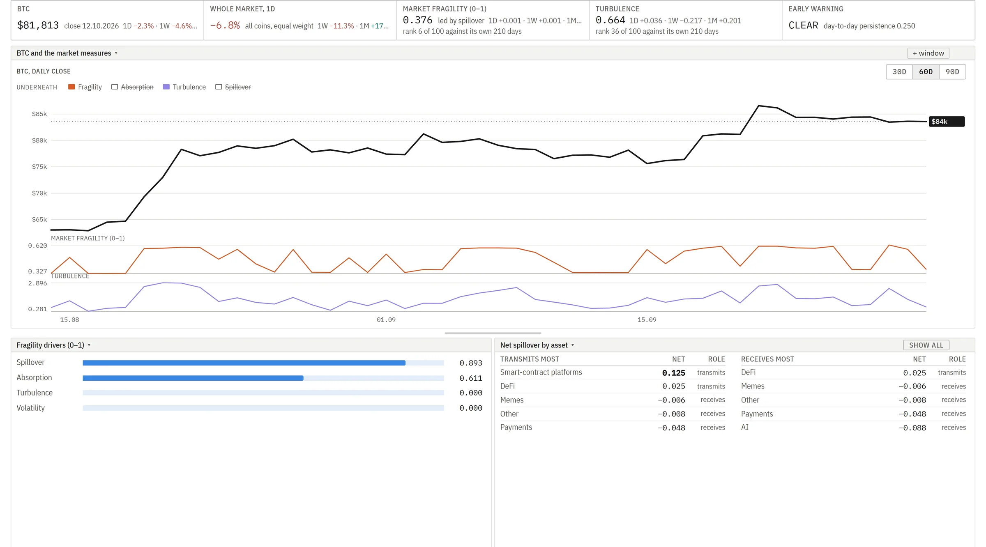Click the Turbulence driver bar
The height and width of the screenshot is (547, 986).
click(263, 393)
